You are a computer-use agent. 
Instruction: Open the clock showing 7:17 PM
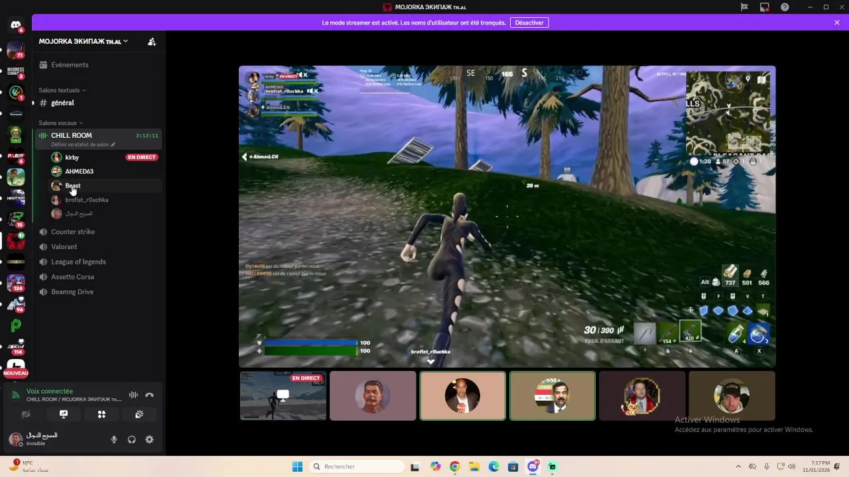pos(816,466)
